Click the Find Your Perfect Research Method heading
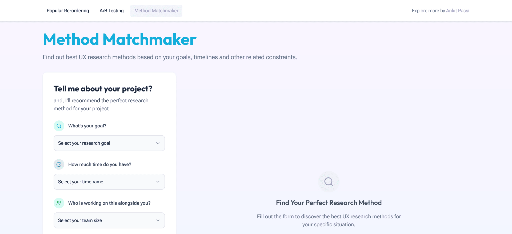The height and width of the screenshot is (234, 512). tap(329, 203)
